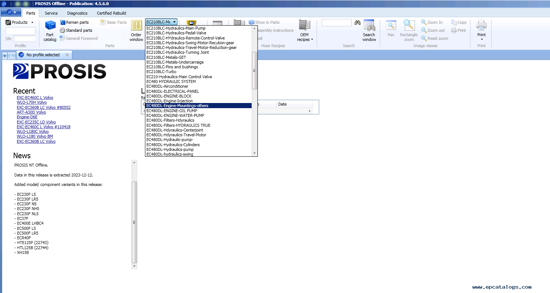Open the Search window
550x293 pixels.
pos(369,31)
